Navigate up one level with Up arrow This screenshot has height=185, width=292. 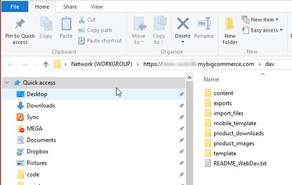point(46,65)
